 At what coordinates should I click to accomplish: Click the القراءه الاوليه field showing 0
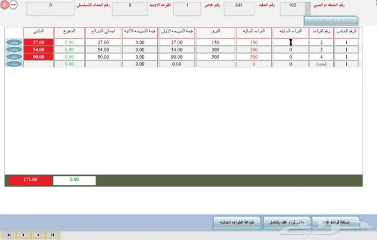[130, 9]
